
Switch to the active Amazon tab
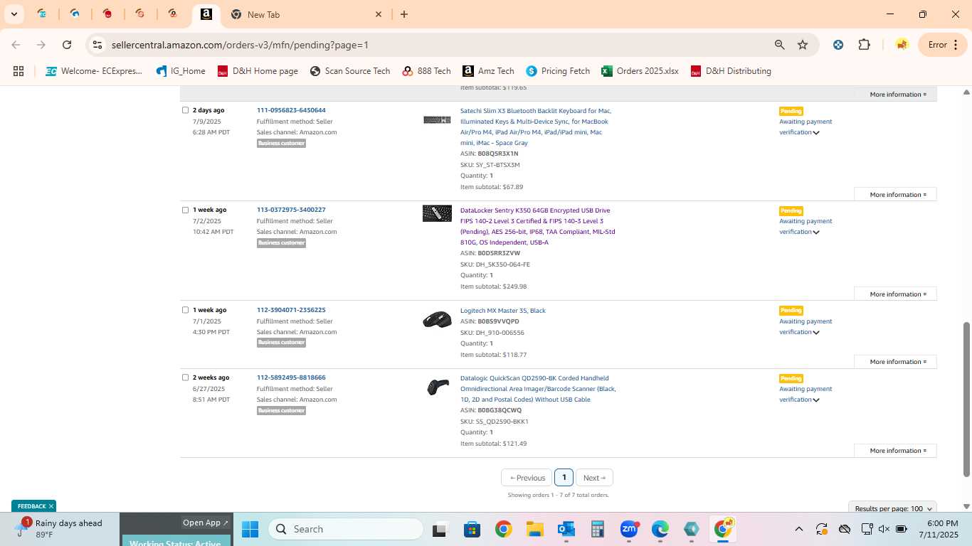[x=206, y=14]
